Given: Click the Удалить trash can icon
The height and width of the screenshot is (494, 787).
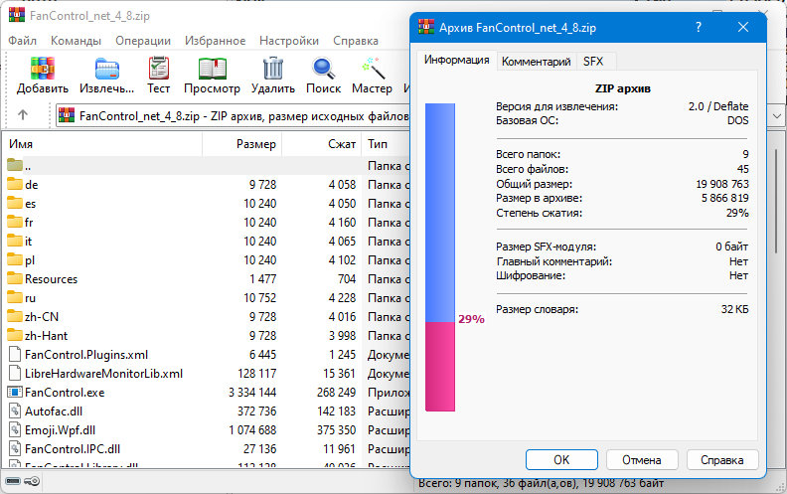Looking at the screenshot, I should point(273,69).
